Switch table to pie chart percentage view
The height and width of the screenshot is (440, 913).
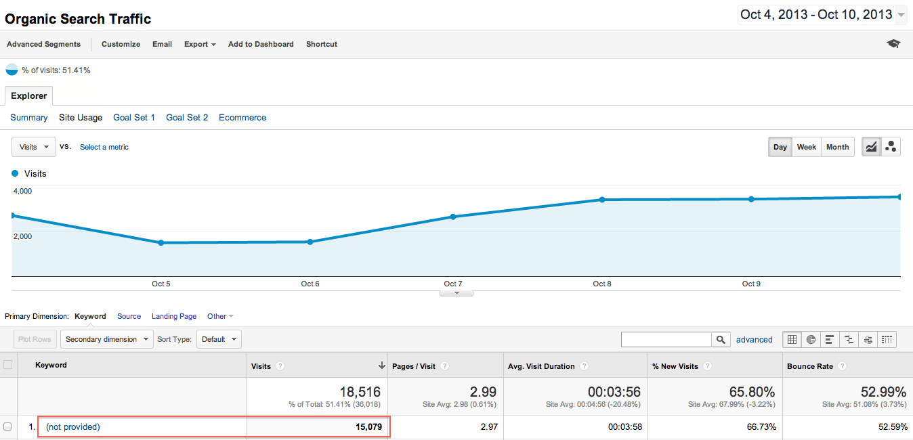click(x=811, y=340)
